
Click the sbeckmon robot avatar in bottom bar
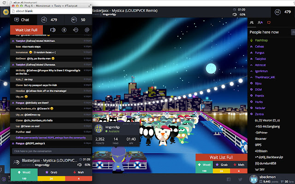[254, 179]
